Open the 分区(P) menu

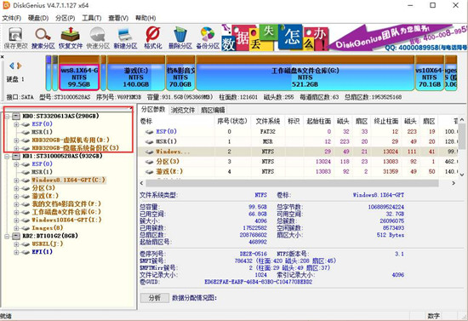65,18
